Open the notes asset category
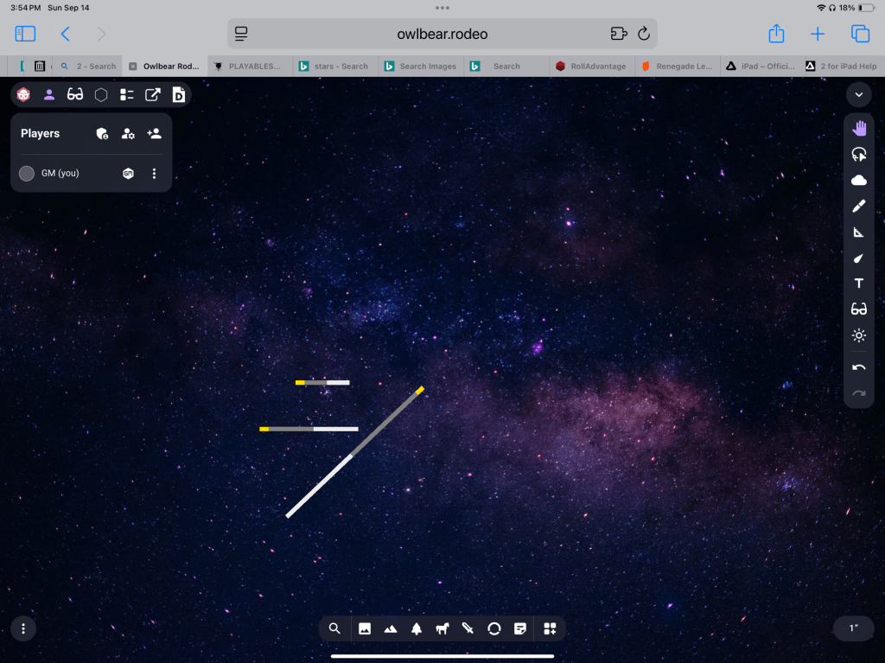This screenshot has width=885, height=663. pos(520,629)
